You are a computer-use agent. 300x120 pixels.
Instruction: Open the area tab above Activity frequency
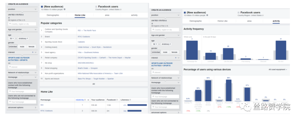click(249, 21)
